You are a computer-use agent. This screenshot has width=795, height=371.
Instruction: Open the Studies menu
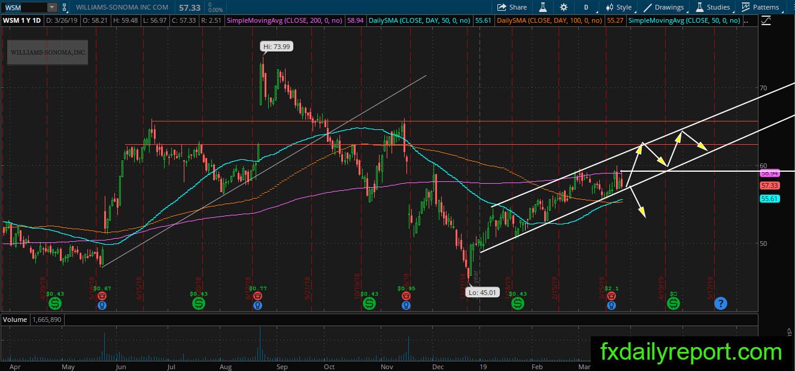point(712,7)
